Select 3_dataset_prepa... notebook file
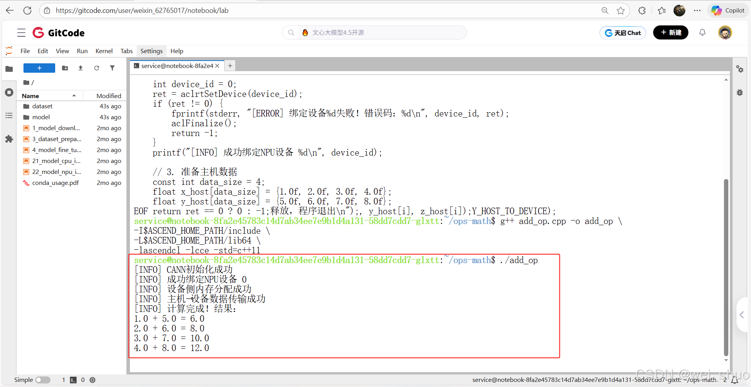751x387 pixels. point(72,139)
